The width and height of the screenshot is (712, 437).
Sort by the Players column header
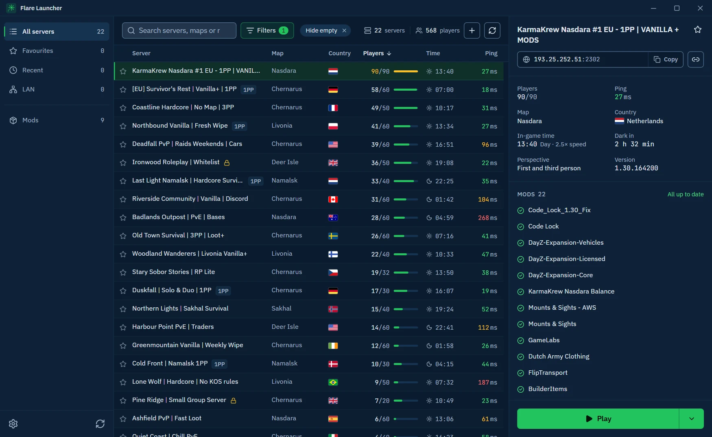click(x=377, y=53)
